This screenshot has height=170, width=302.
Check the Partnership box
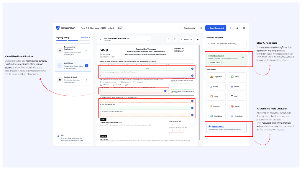click(x=101, y=85)
